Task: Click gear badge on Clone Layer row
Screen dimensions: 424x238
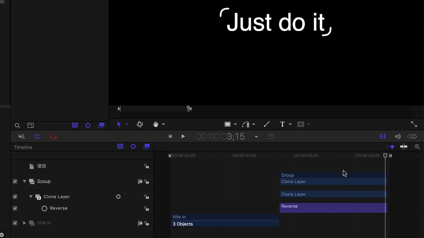Action: (118, 197)
